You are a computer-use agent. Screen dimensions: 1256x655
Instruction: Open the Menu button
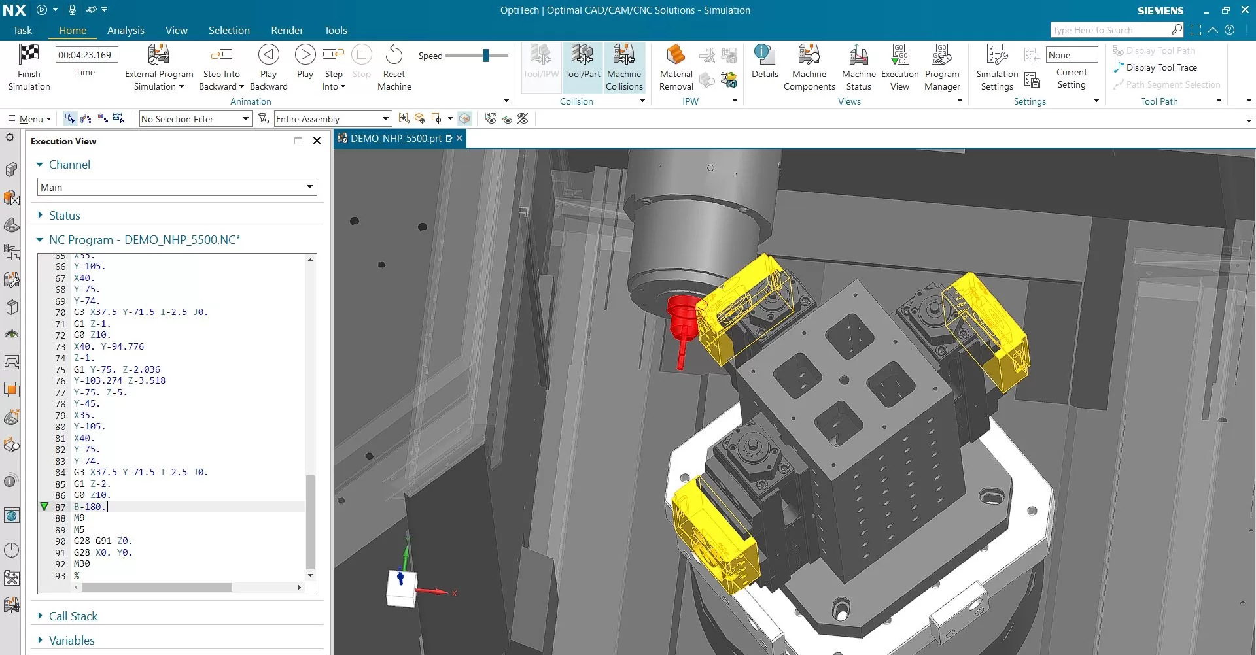[x=29, y=118]
